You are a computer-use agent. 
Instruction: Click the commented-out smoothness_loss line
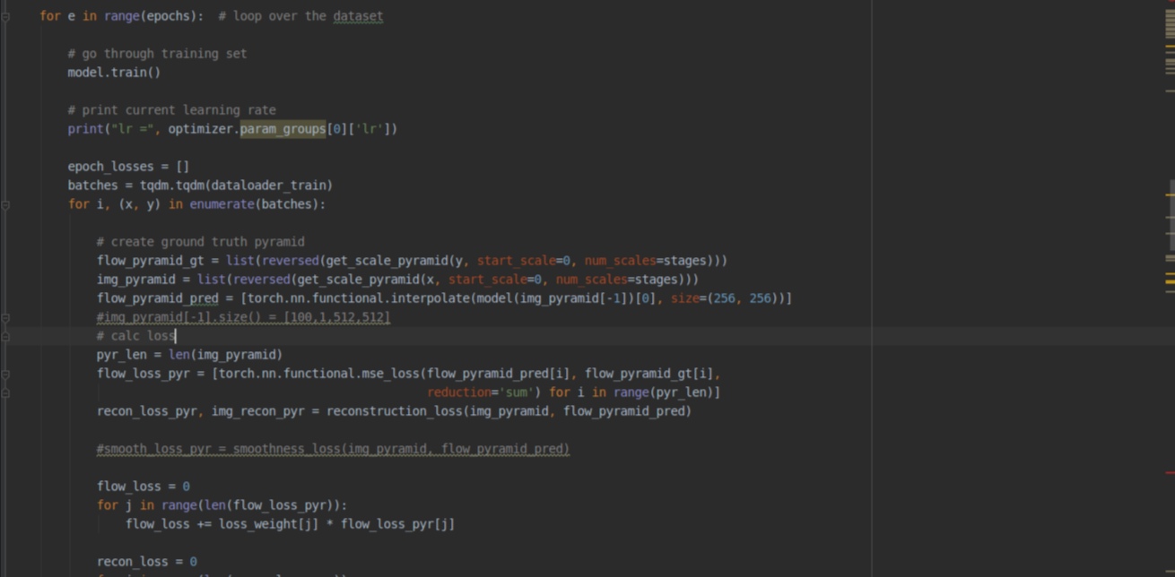(x=333, y=449)
